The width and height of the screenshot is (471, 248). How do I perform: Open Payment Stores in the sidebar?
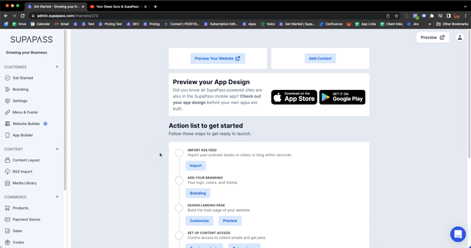click(x=26, y=220)
